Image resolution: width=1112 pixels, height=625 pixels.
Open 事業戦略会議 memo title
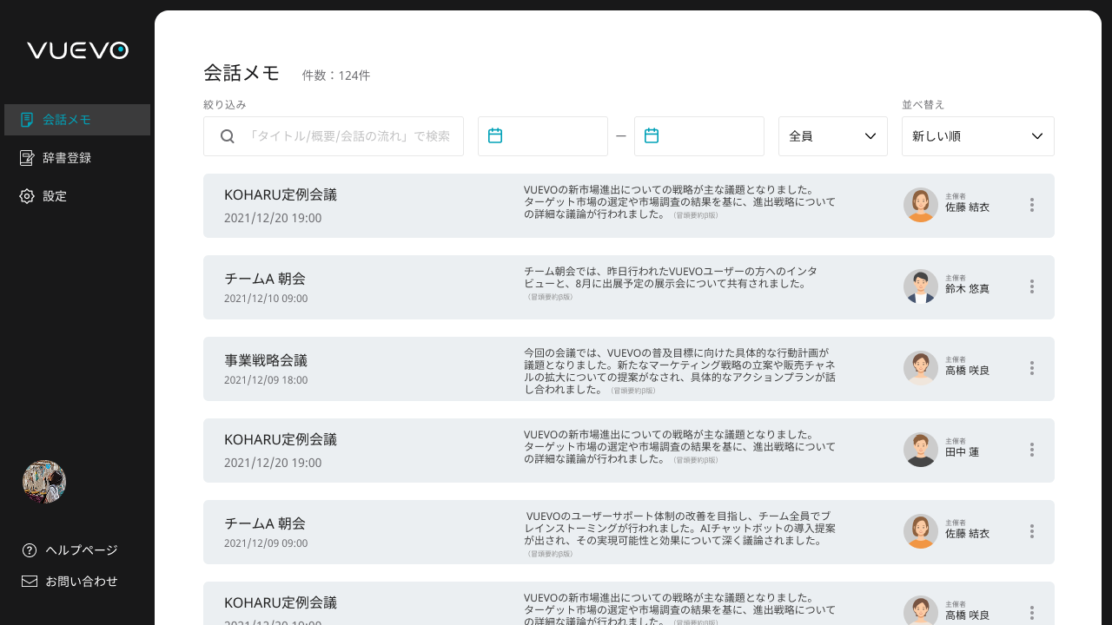click(266, 360)
